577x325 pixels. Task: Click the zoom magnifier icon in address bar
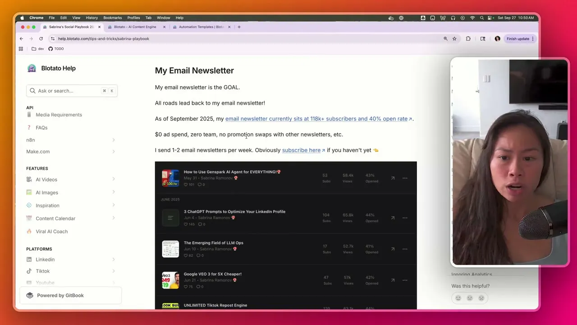(x=445, y=39)
